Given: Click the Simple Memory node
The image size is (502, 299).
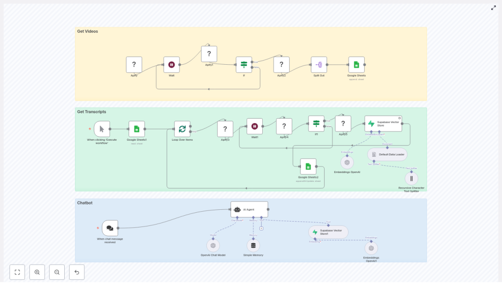Looking at the screenshot, I should point(253,246).
